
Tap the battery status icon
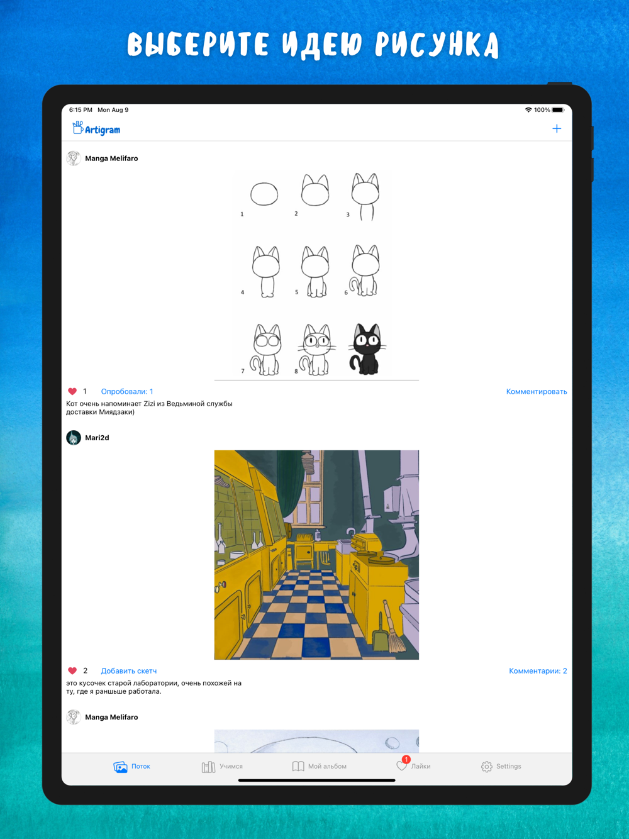tap(558, 109)
